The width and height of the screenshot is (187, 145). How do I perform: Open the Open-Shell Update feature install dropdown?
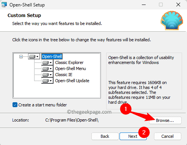click(x=47, y=81)
